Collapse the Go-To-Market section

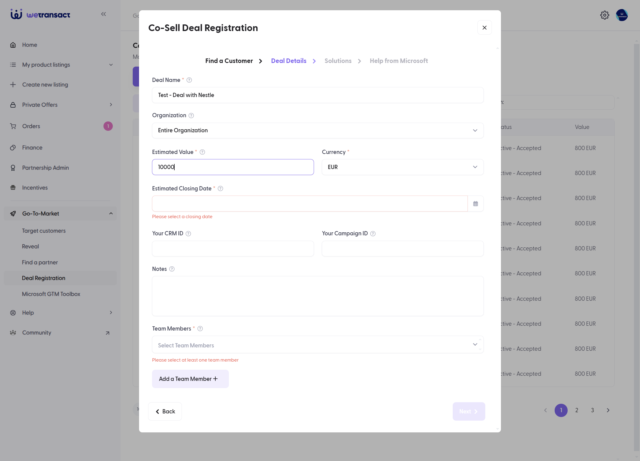(60, 214)
